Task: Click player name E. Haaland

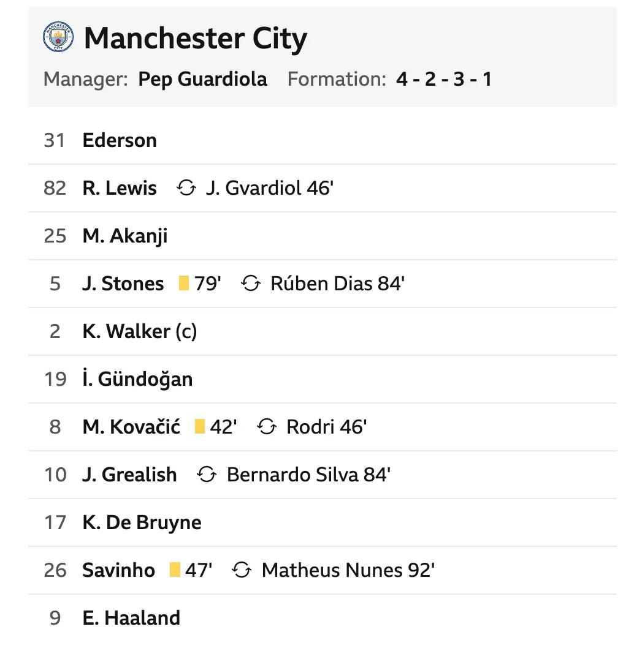Action: tap(131, 618)
